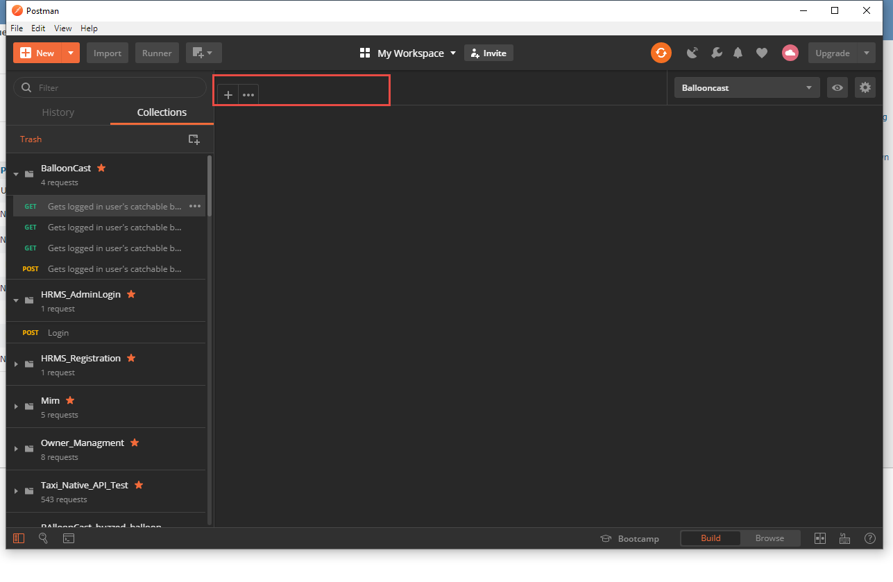This screenshot has height=582, width=893.
Task: Open the POST Gets logged in user's request
Action: click(x=106, y=268)
